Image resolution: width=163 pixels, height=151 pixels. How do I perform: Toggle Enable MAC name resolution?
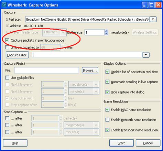pyautogui.click(x=107, y=110)
